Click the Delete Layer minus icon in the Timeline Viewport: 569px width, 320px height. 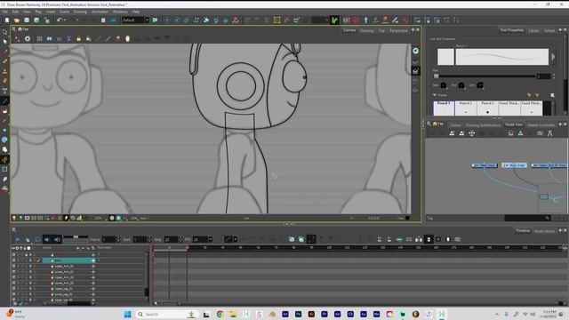pyautogui.click(x=83, y=248)
